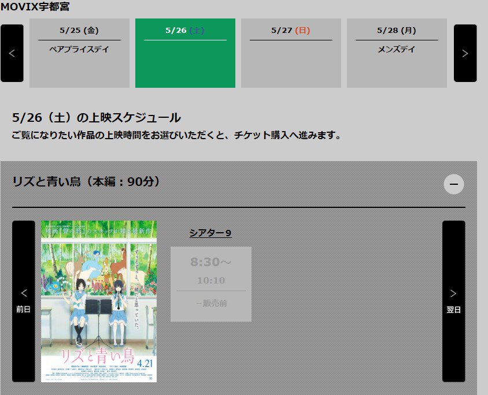Go to next dates in date carousel
The image size is (488, 395).
[x=465, y=53]
